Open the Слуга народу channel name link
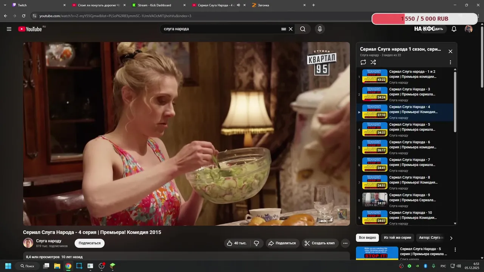The width and height of the screenshot is (484, 272). [x=49, y=241]
